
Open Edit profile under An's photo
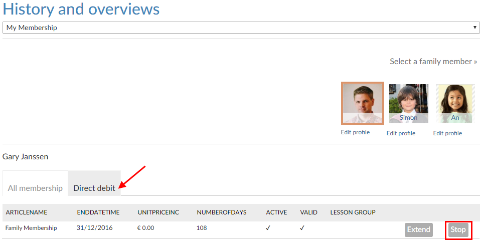[447, 133]
